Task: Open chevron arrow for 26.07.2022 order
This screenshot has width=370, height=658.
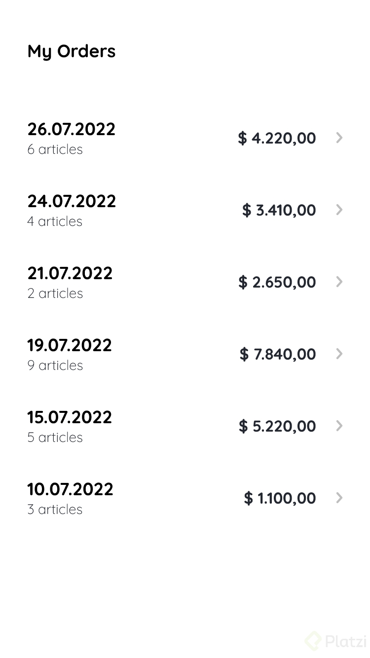Action: 339,138
